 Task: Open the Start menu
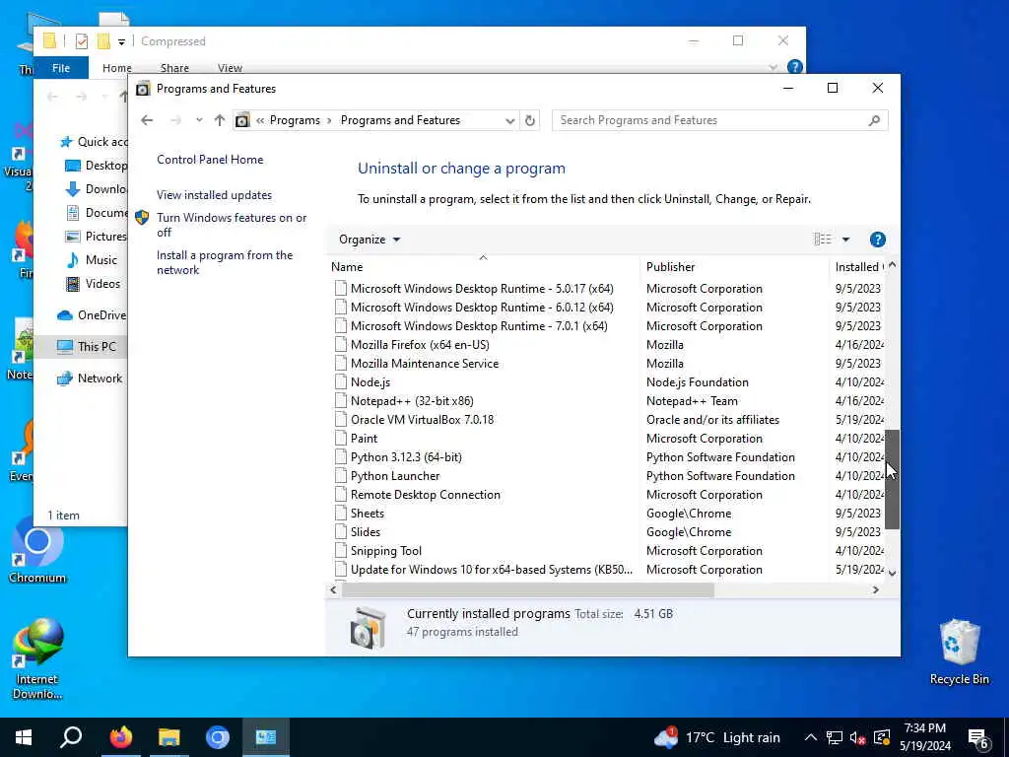tap(24, 737)
